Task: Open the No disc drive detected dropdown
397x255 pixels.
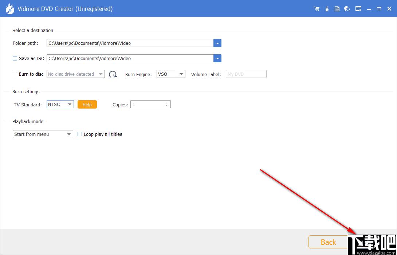Action: [x=76, y=74]
